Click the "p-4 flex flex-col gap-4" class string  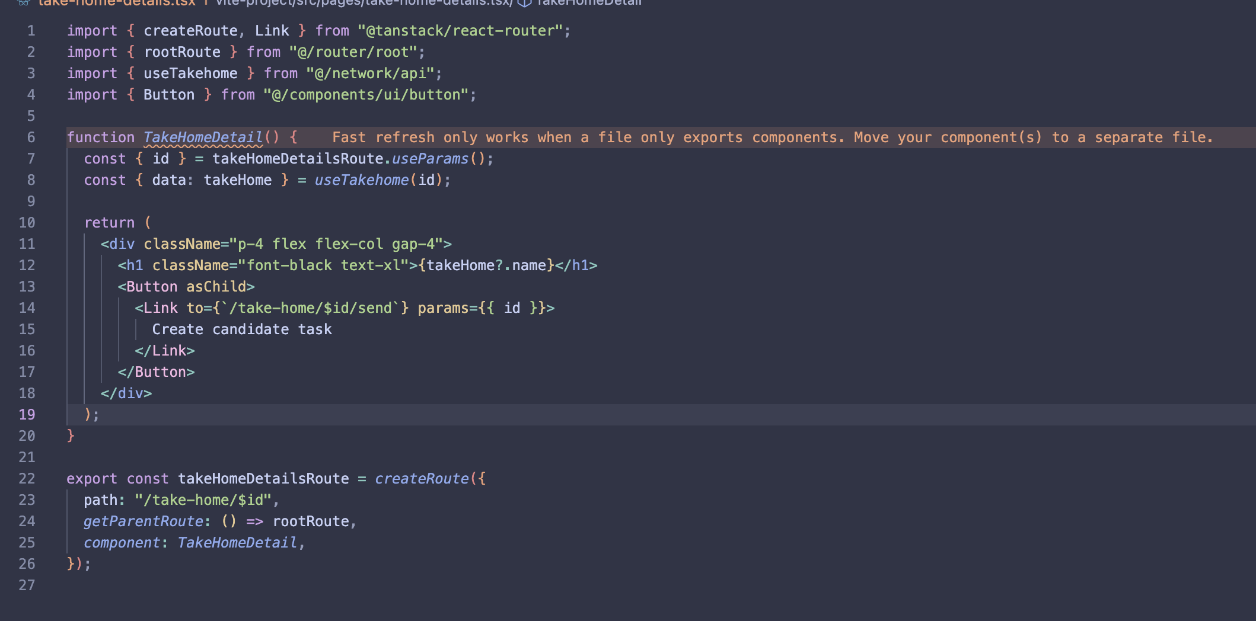point(336,244)
